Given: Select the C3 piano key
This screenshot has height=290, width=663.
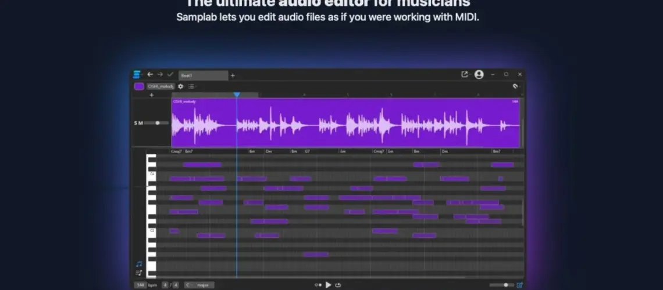Looking at the screenshot, I should coord(151,231).
